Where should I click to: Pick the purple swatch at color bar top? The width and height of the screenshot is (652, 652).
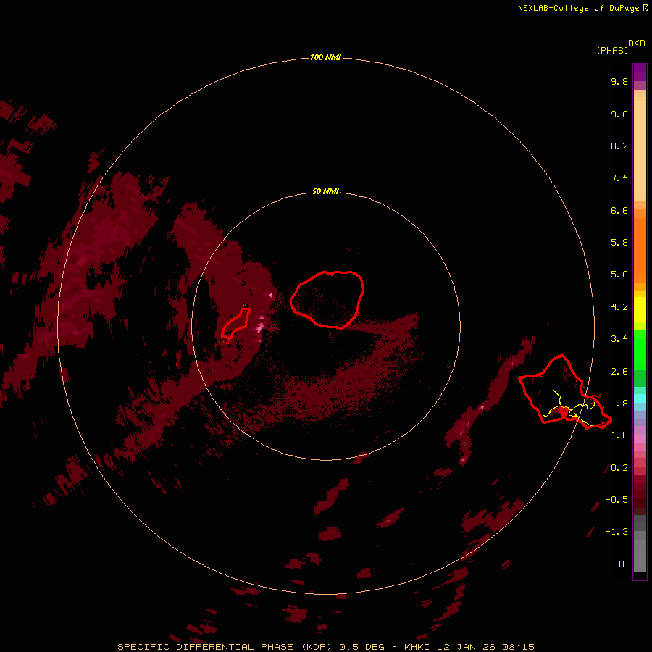point(640,72)
